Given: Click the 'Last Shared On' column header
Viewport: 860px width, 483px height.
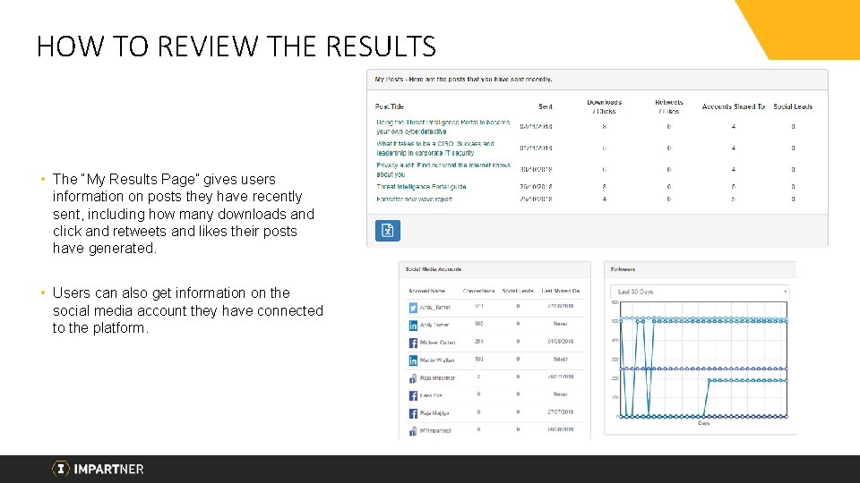Looking at the screenshot, I should click(x=561, y=291).
